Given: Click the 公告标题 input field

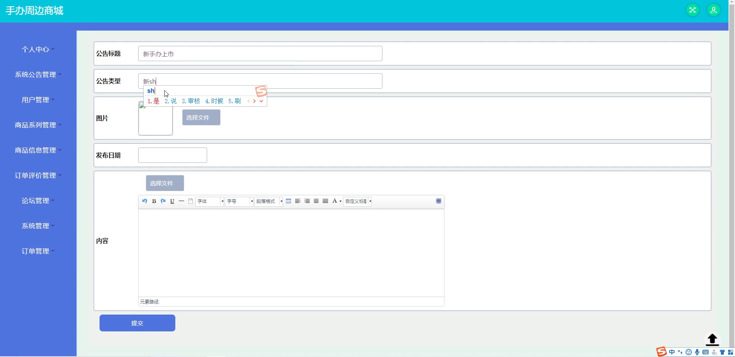Looking at the screenshot, I should 260,54.
